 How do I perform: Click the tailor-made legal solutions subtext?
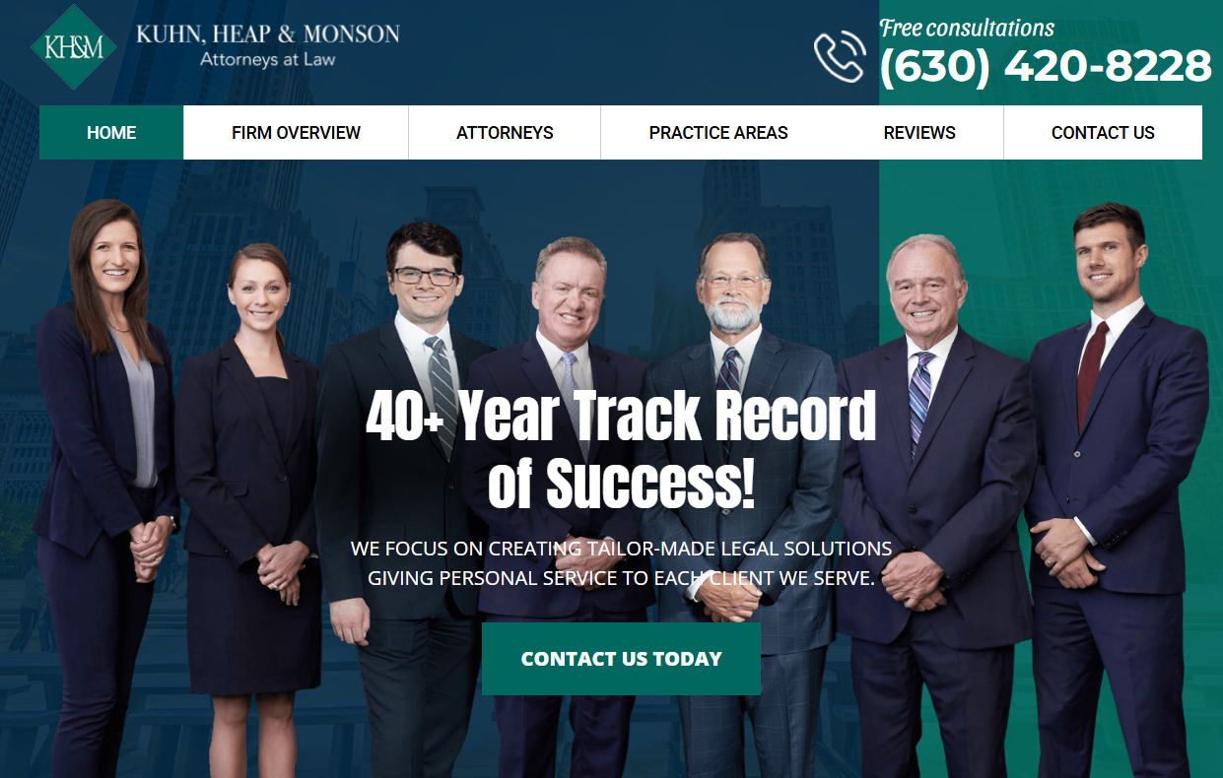[x=621, y=563]
